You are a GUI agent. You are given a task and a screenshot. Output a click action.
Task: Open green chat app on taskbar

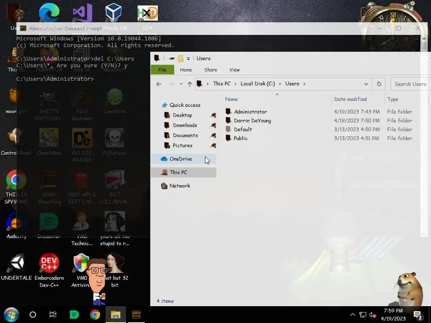74,315
